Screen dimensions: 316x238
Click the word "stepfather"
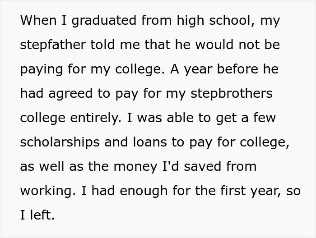coord(53,45)
